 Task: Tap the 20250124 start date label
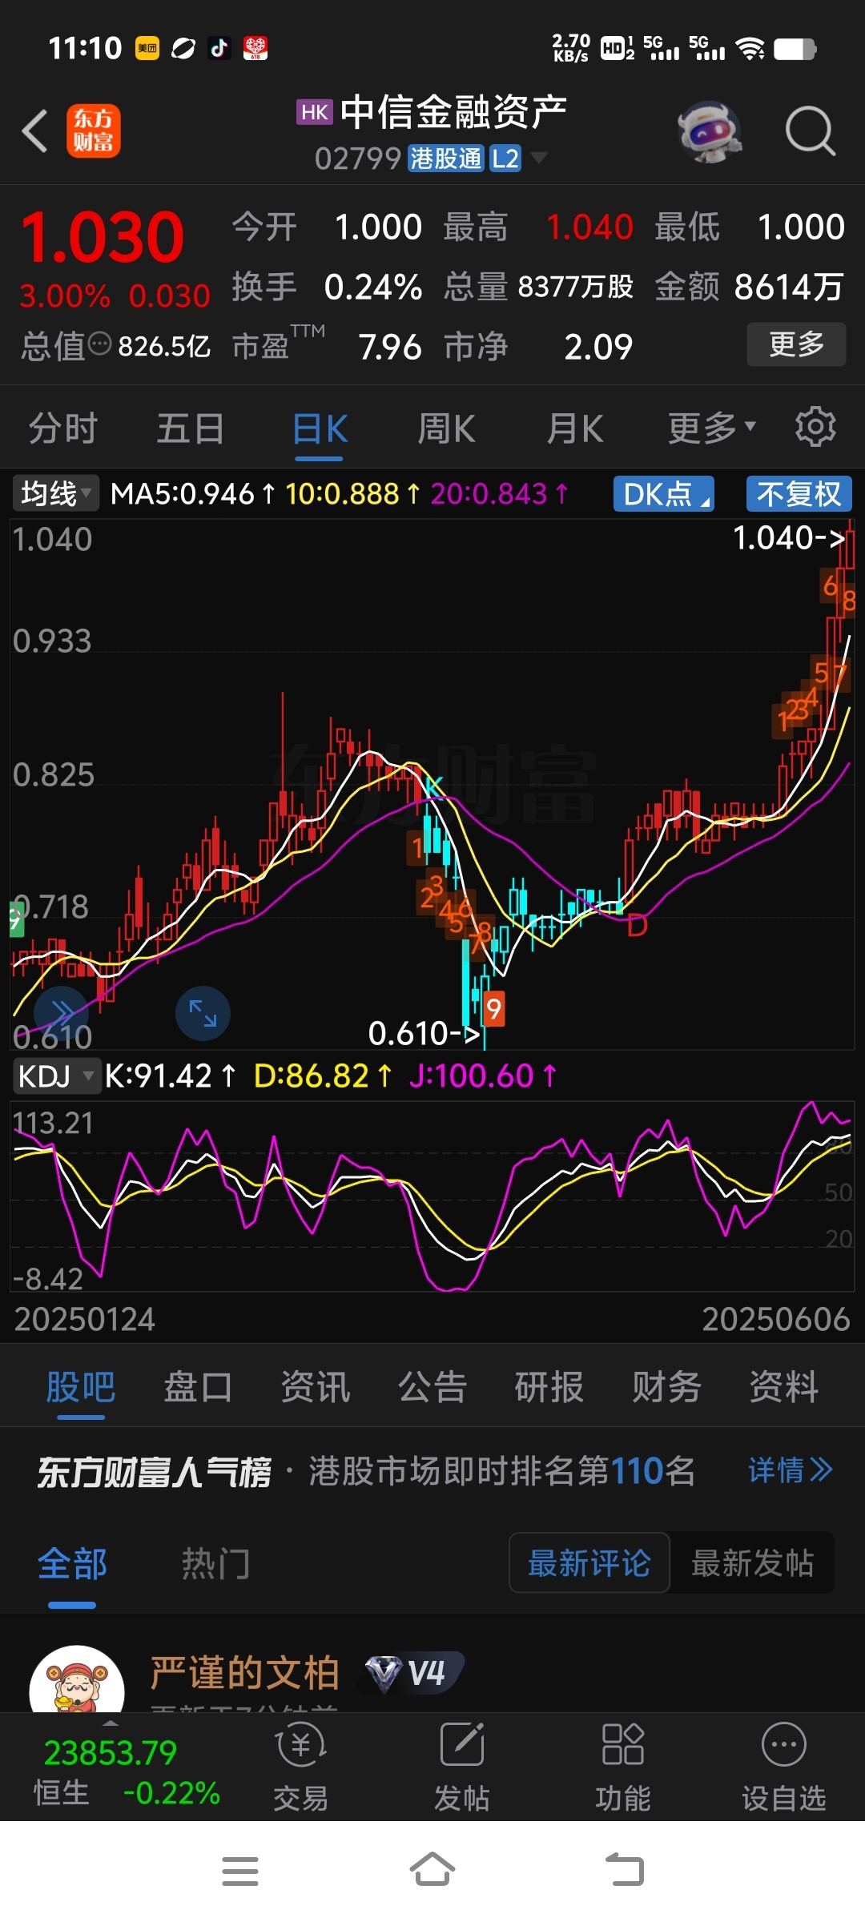pyautogui.click(x=85, y=1320)
